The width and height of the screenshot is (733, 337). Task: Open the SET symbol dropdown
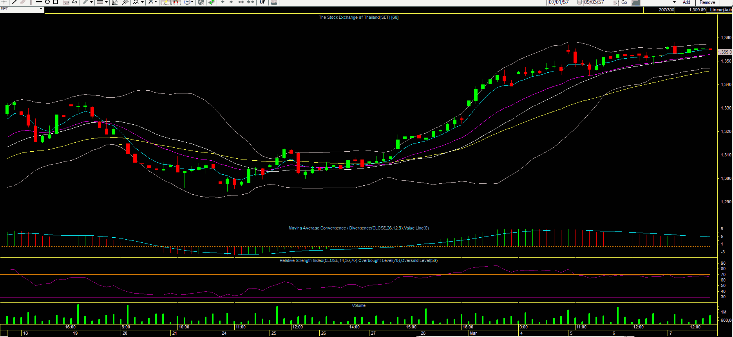pos(41,9)
